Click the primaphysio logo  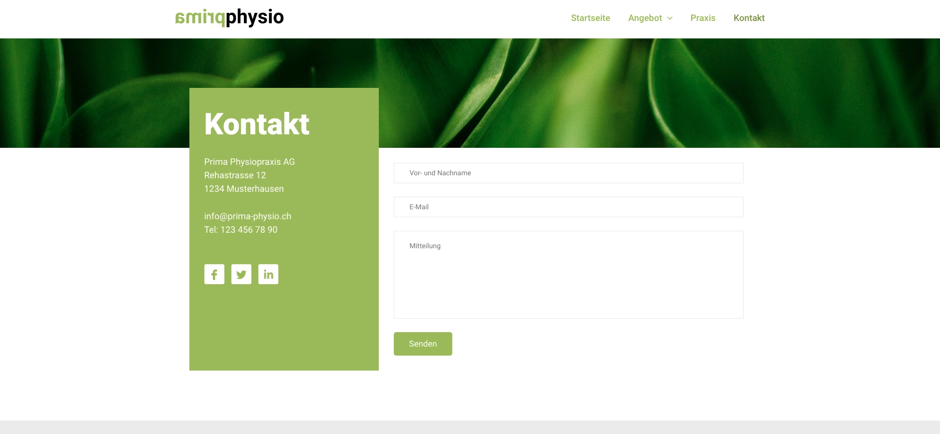229,18
